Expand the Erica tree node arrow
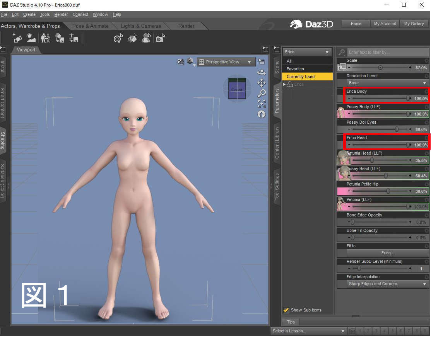Viewport: 431px width, 337px height. 284,84
